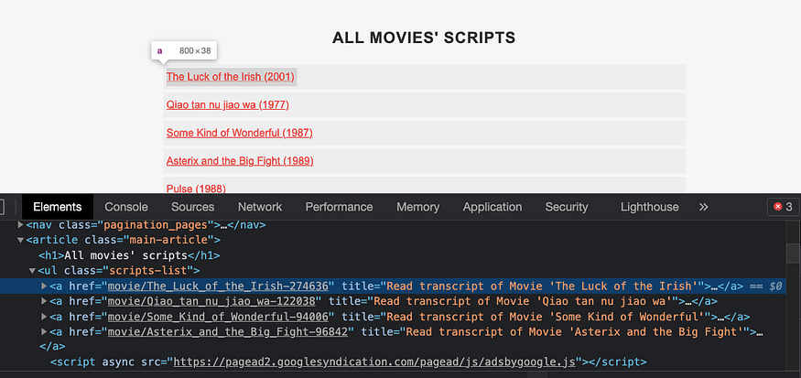Follow href movie/The_Luck_of_the_Irish-274636

pyautogui.click(x=219, y=286)
